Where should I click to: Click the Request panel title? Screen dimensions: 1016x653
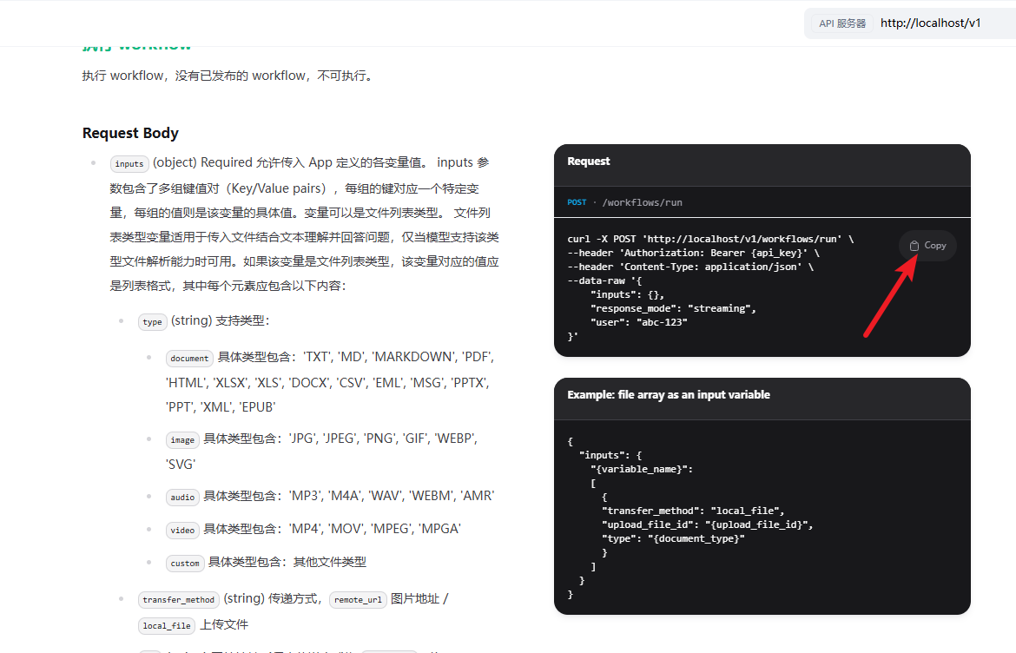tap(589, 162)
